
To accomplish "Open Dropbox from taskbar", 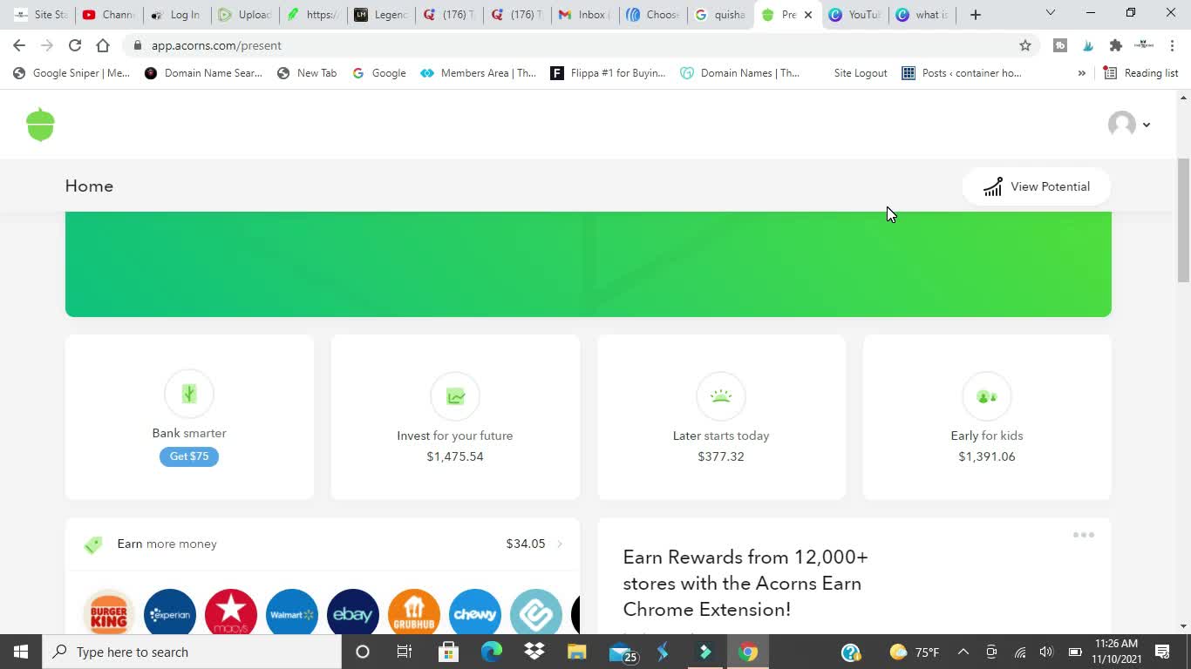I will pos(534,652).
